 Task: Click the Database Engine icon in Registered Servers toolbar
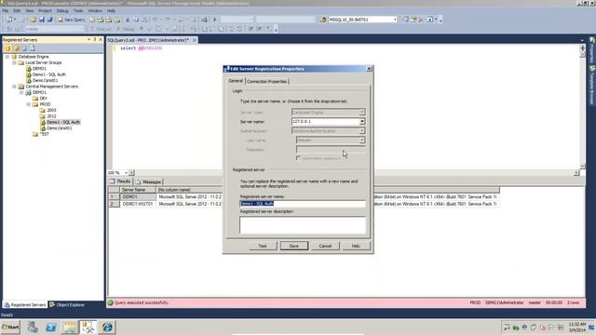[8, 48]
